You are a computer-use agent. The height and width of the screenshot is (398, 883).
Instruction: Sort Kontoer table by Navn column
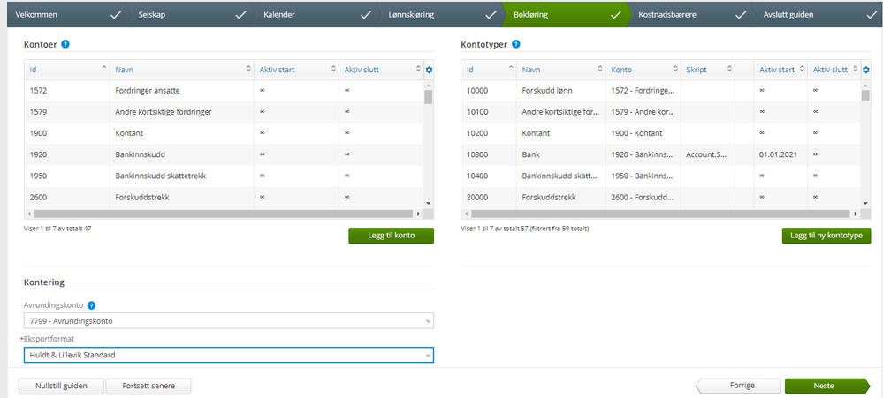point(181,70)
